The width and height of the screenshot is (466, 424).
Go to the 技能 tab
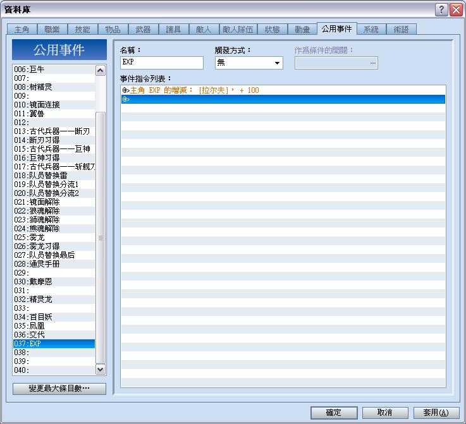(x=82, y=30)
